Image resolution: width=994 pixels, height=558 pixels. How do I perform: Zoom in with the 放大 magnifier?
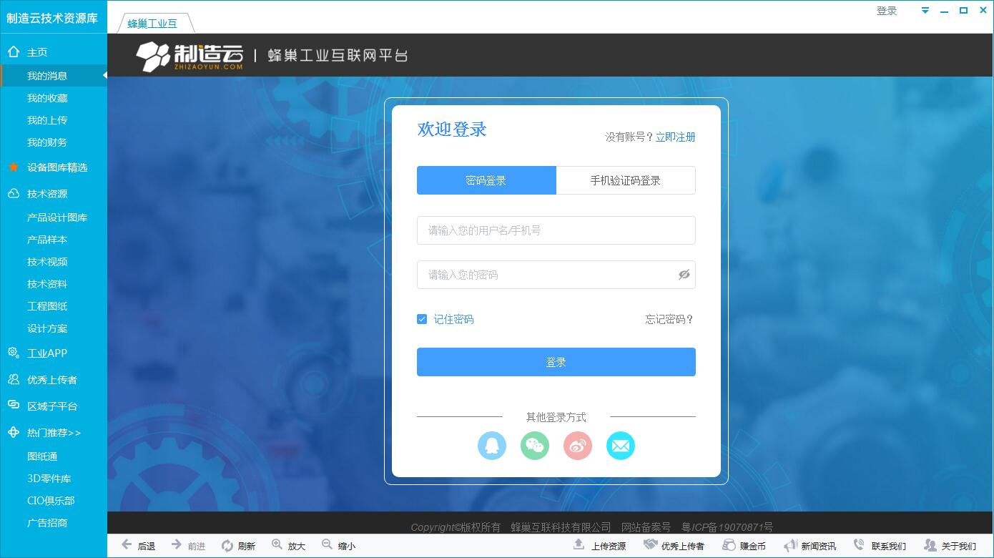[x=289, y=546]
